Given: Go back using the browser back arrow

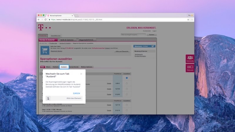Looking at the screenshot, I should 39,20.
